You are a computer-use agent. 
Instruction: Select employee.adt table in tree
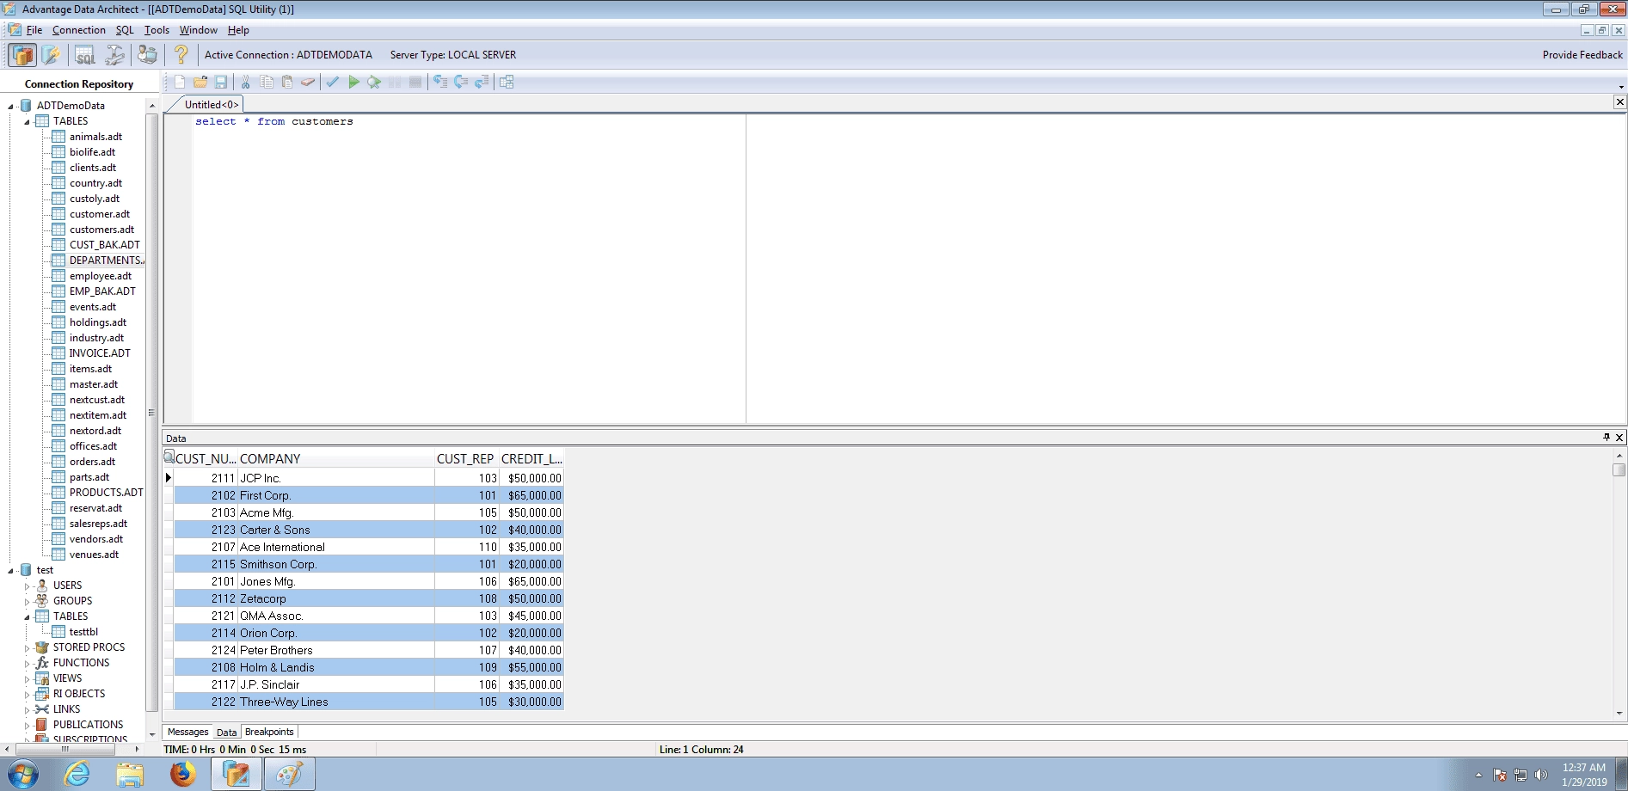coord(101,276)
